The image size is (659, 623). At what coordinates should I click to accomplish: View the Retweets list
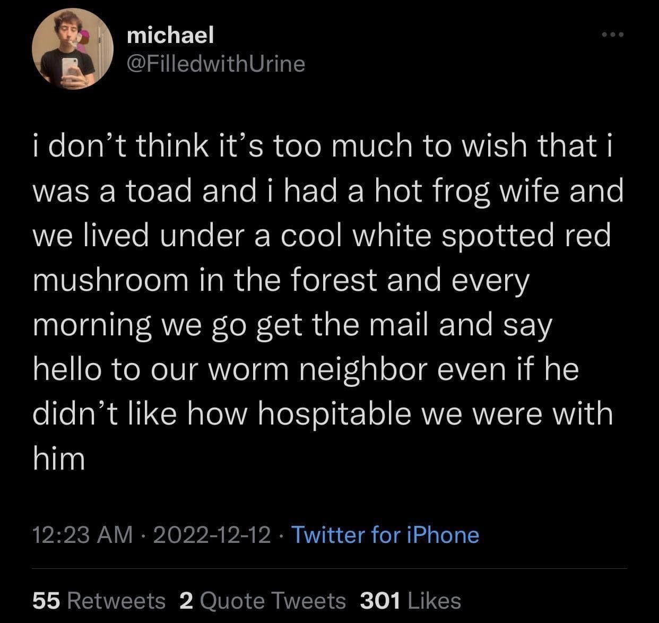click(117, 601)
